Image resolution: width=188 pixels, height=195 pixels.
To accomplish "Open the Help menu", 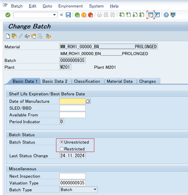I will click(x=114, y=6).
